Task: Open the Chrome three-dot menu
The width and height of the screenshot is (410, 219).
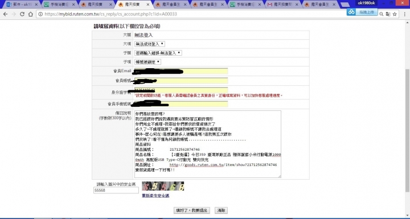Action: tap(404, 14)
